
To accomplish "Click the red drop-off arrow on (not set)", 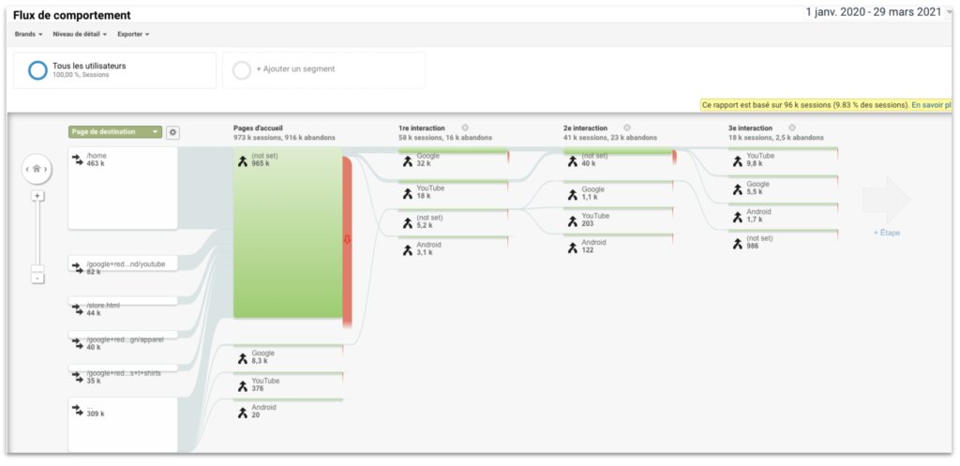I will point(347,239).
